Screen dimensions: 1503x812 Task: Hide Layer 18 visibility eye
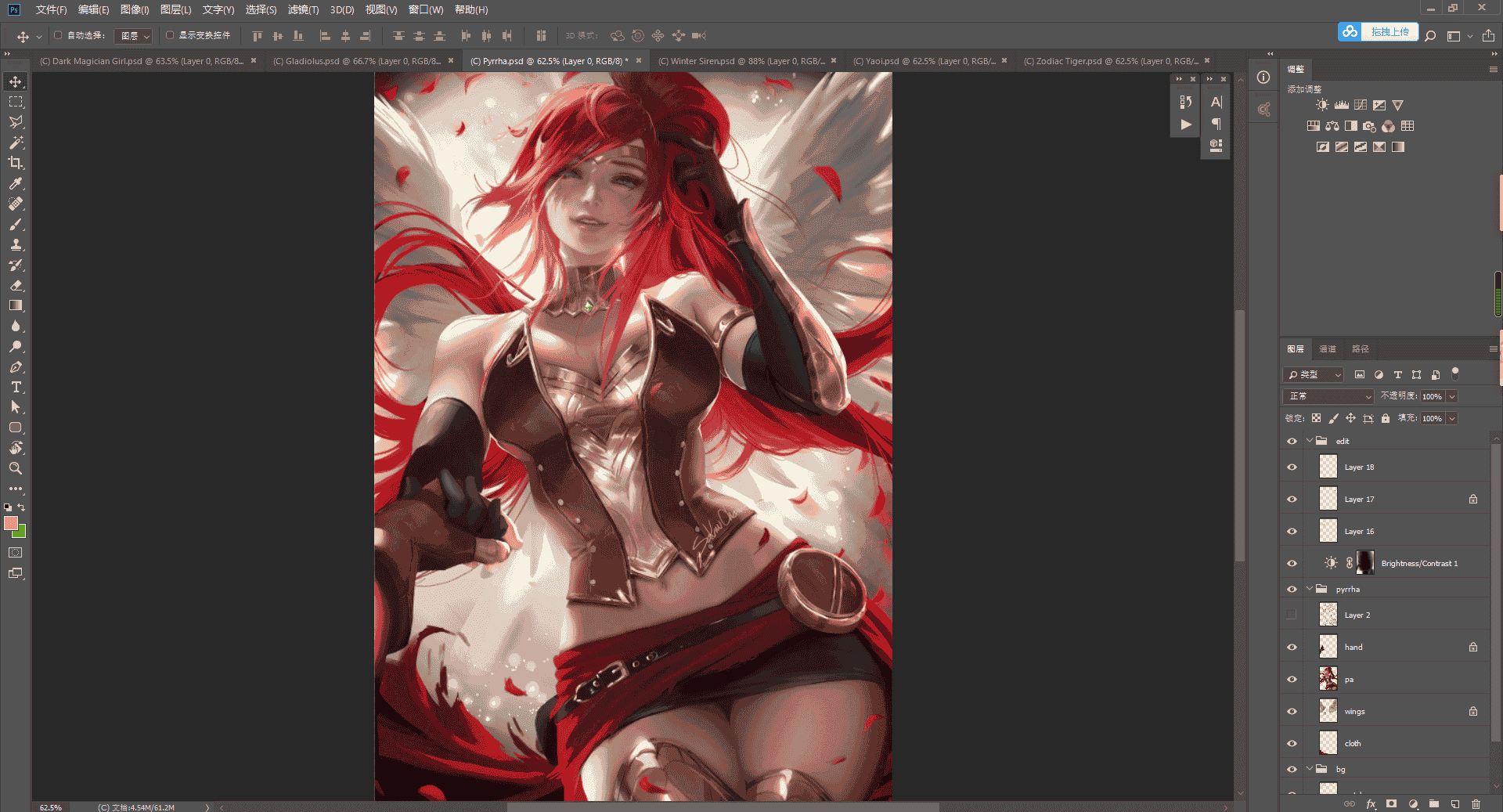[x=1292, y=467]
